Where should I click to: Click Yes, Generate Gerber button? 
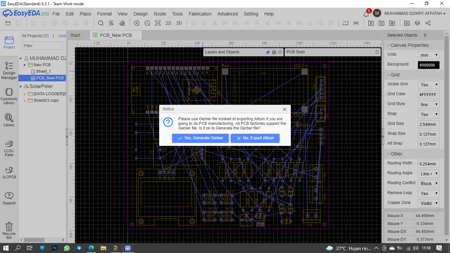(x=200, y=138)
